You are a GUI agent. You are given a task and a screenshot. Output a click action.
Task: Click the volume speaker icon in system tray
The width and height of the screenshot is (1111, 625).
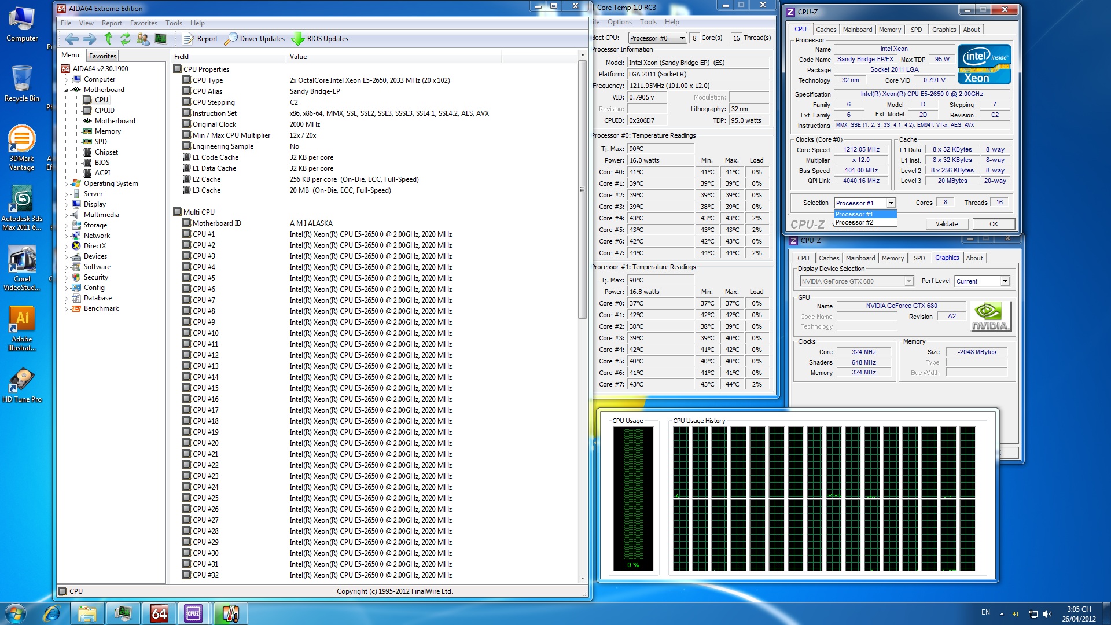(1047, 614)
